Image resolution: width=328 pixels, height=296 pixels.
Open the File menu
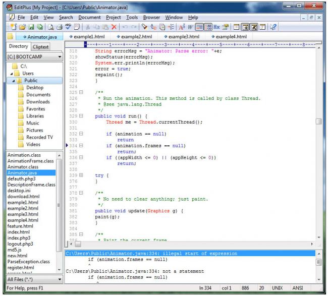coord(21,17)
